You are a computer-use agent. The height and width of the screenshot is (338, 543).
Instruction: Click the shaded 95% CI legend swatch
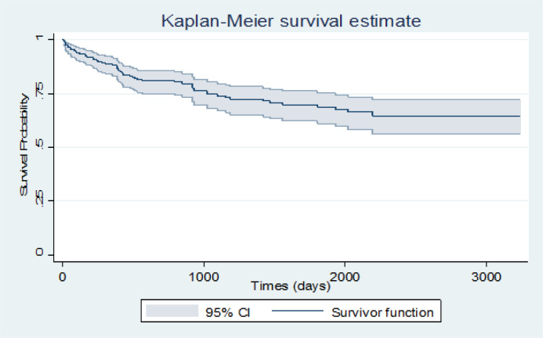(x=172, y=312)
